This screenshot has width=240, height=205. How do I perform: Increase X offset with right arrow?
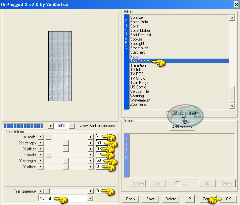[91, 149]
